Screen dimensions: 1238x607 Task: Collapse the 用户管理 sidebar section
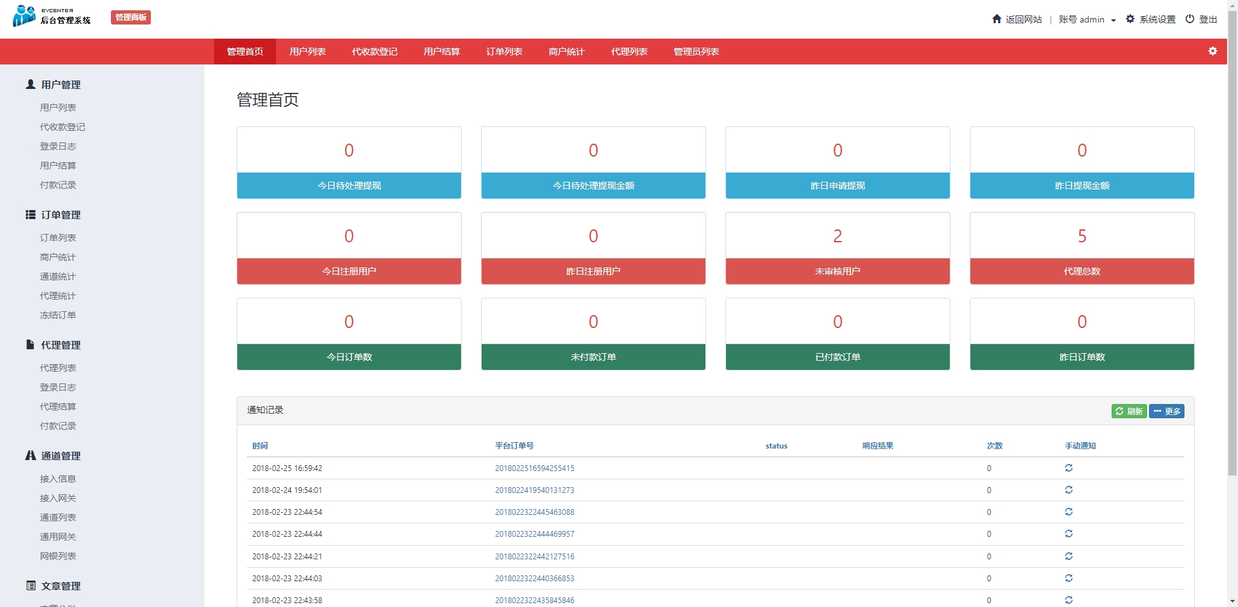point(61,84)
